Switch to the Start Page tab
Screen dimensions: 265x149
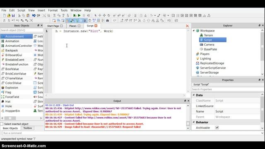tap(53, 26)
